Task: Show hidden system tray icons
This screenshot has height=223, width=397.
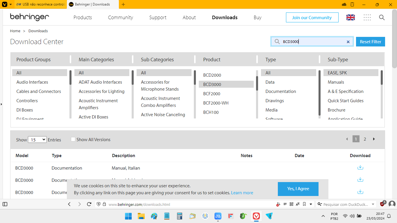Action: point(323,216)
